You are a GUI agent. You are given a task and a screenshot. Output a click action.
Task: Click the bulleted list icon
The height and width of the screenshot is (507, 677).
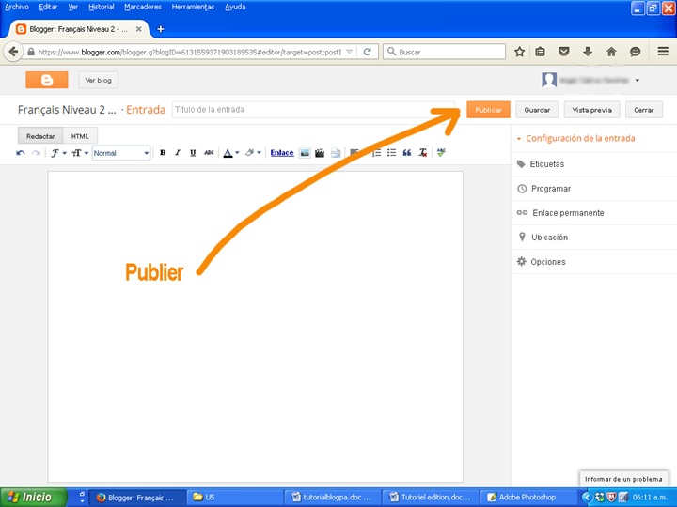click(x=391, y=153)
